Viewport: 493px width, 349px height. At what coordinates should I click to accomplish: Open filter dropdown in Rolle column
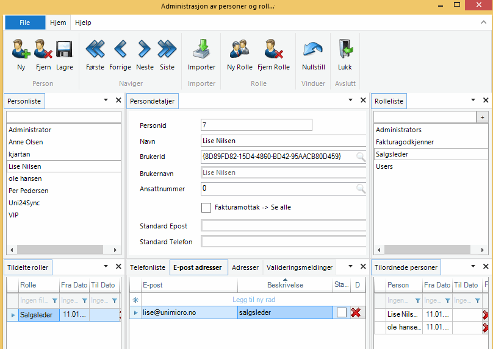(x=55, y=300)
